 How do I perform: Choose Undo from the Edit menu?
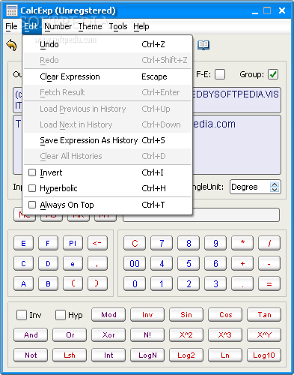pos(107,44)
